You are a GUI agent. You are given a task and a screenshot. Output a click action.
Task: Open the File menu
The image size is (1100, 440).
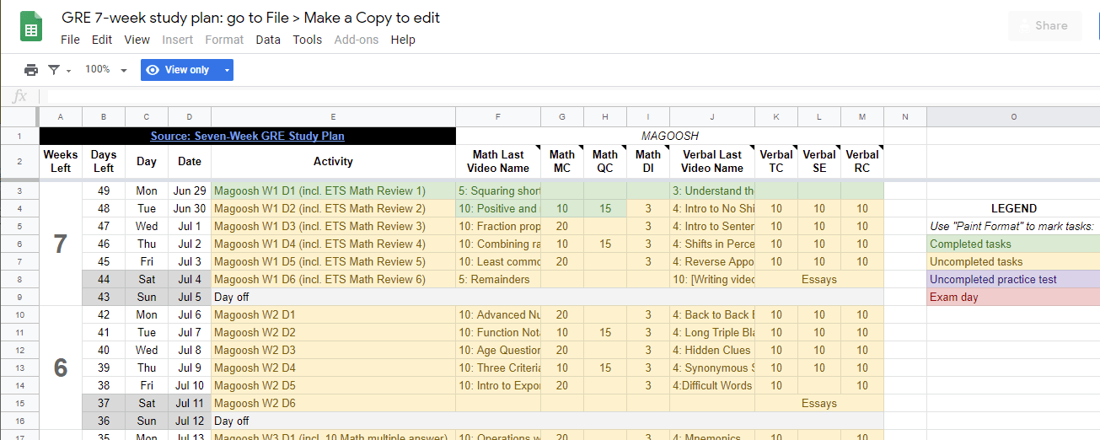(x=71, y=40)
